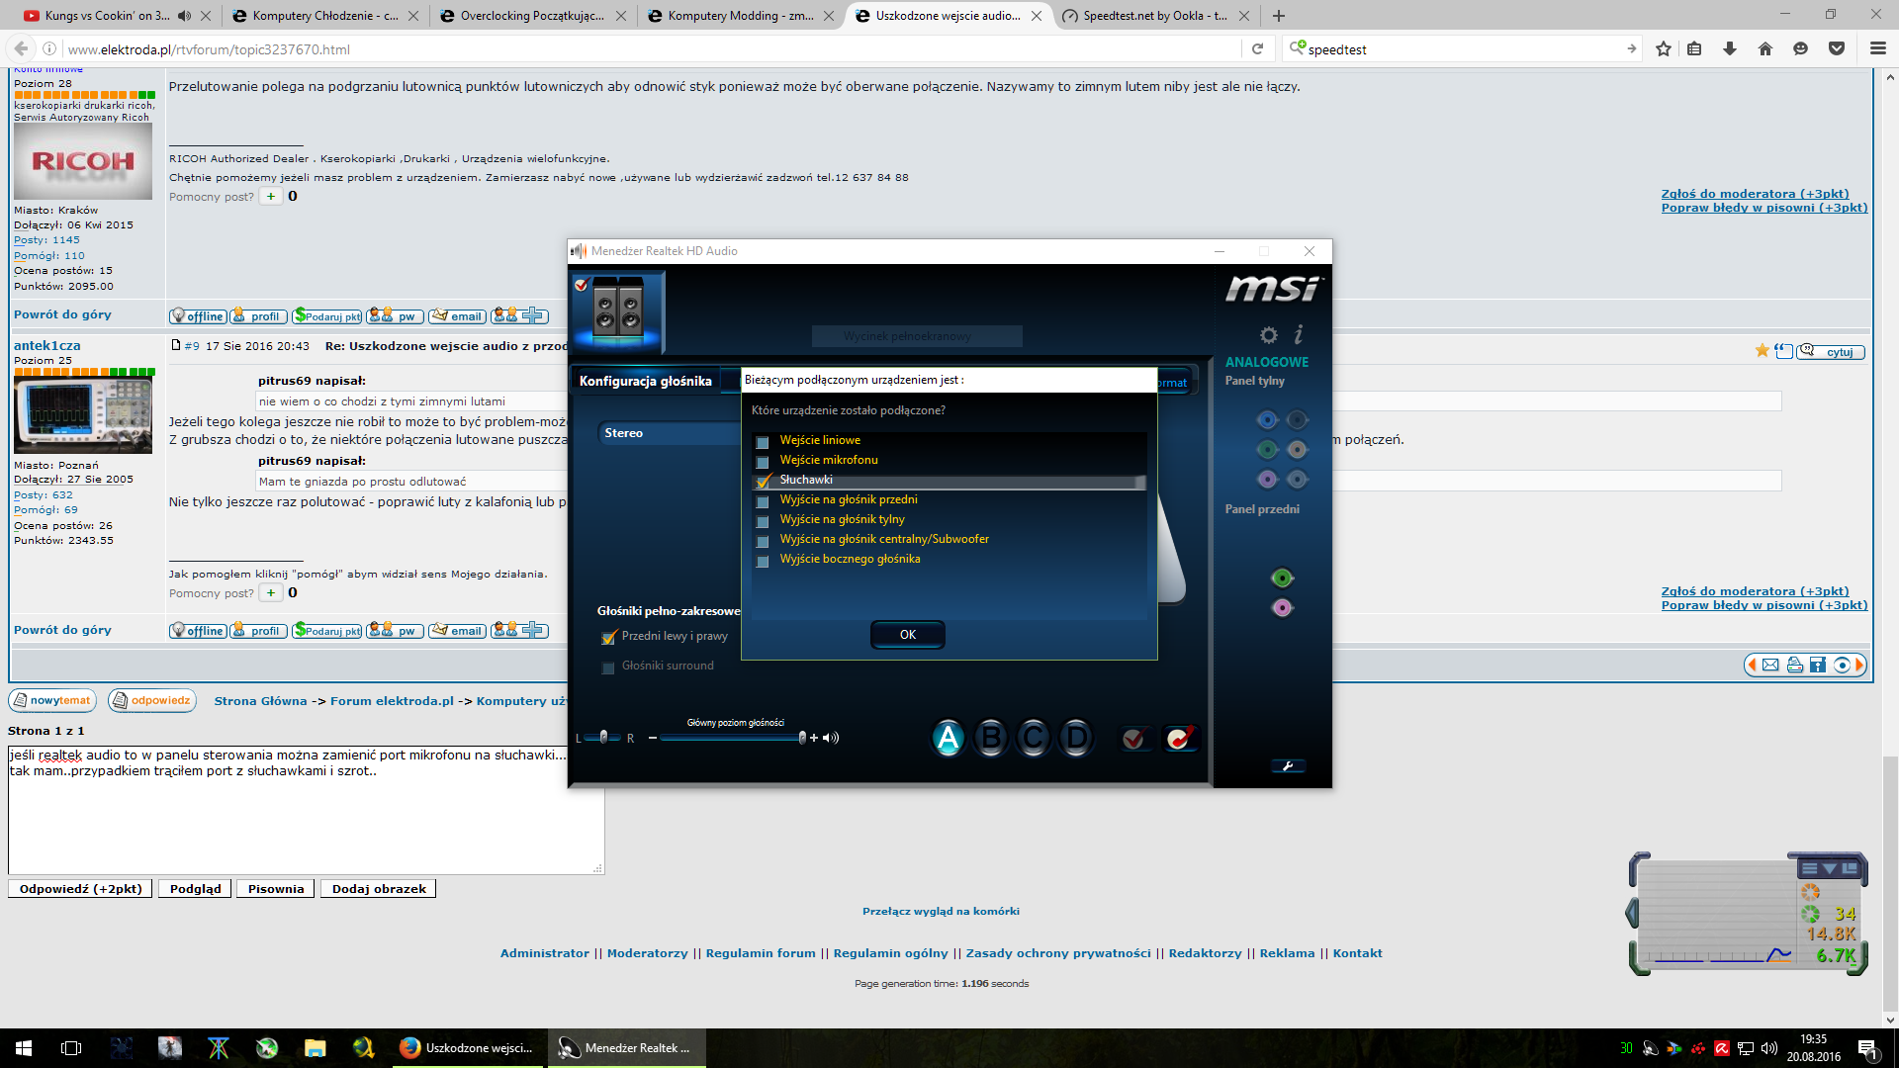Check the 'Wejście mikrofonu' checkbox
The image size is (1899, 1068).
pos(763,462)
